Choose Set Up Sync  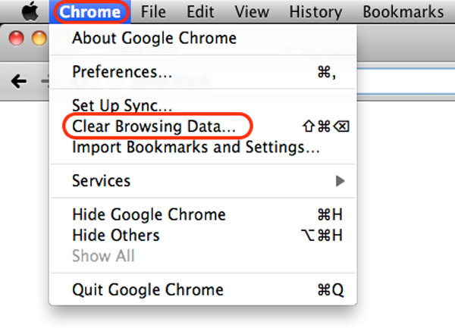122,105
